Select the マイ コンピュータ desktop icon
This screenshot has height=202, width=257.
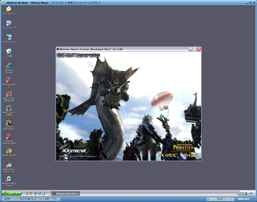tap(9, 25)
